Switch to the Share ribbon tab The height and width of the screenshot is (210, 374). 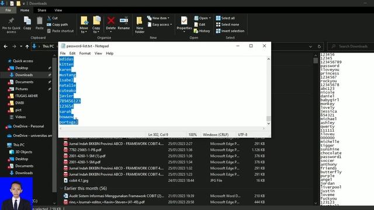point(41,10)
